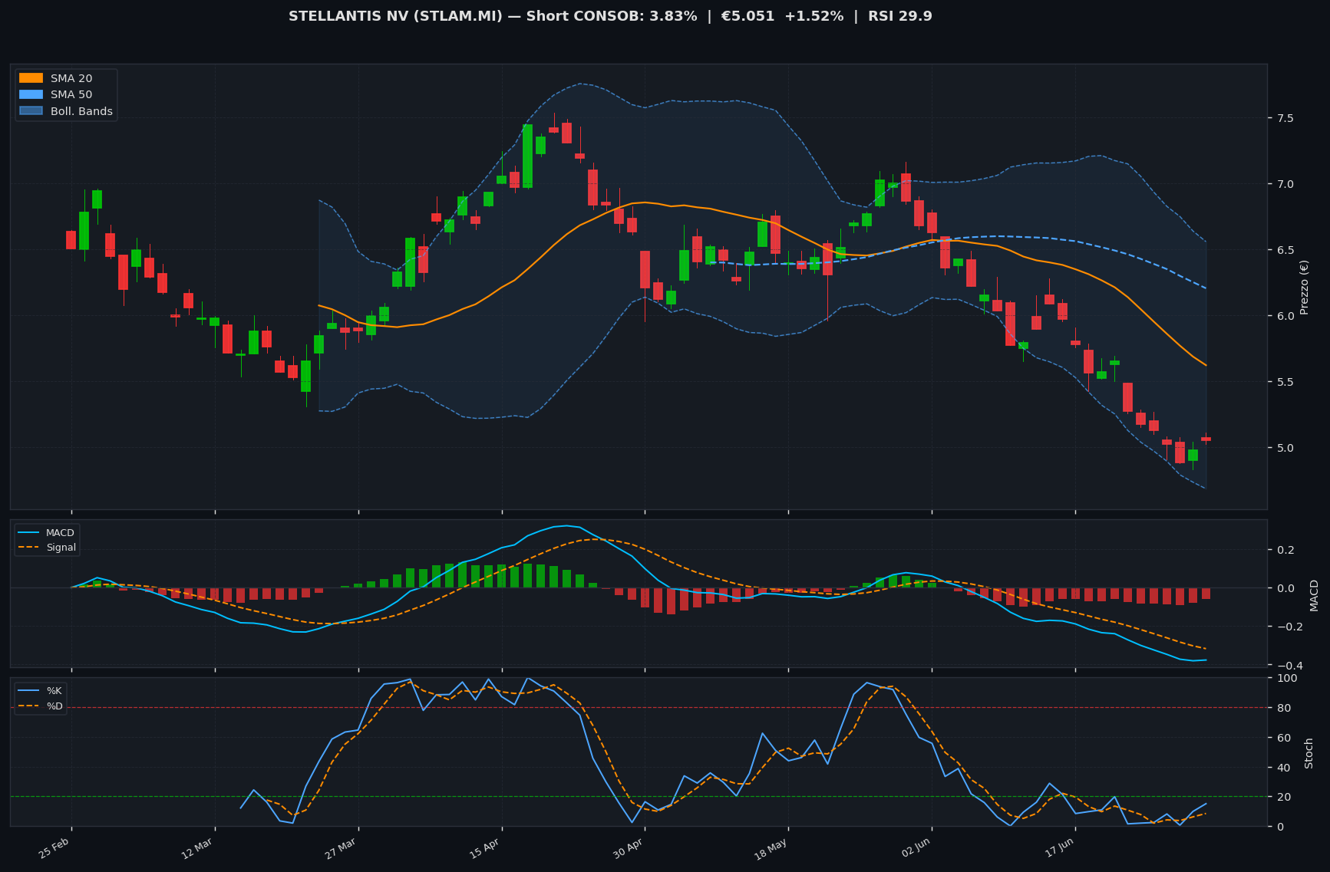This screenshot has width=1330, height=872.
Task: Click the 27 Mar date label
Action: tap(340, 849)
